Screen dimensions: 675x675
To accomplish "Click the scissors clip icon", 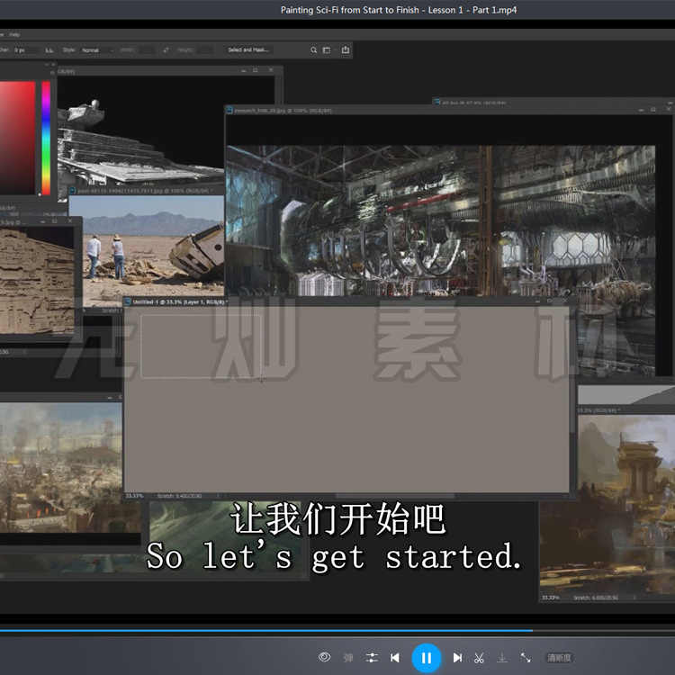I will tap(479, 658).
